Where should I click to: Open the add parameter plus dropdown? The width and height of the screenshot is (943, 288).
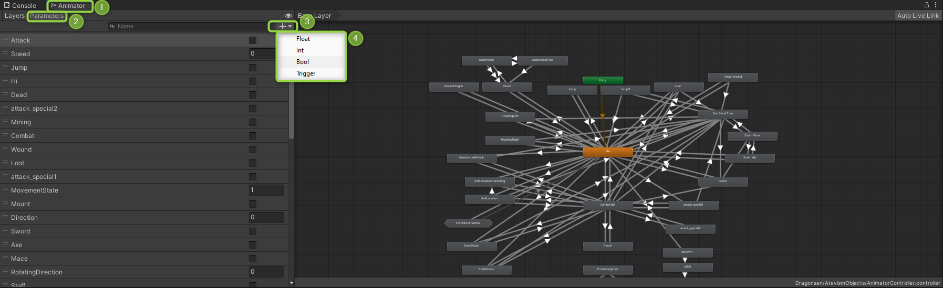(285, 26)
